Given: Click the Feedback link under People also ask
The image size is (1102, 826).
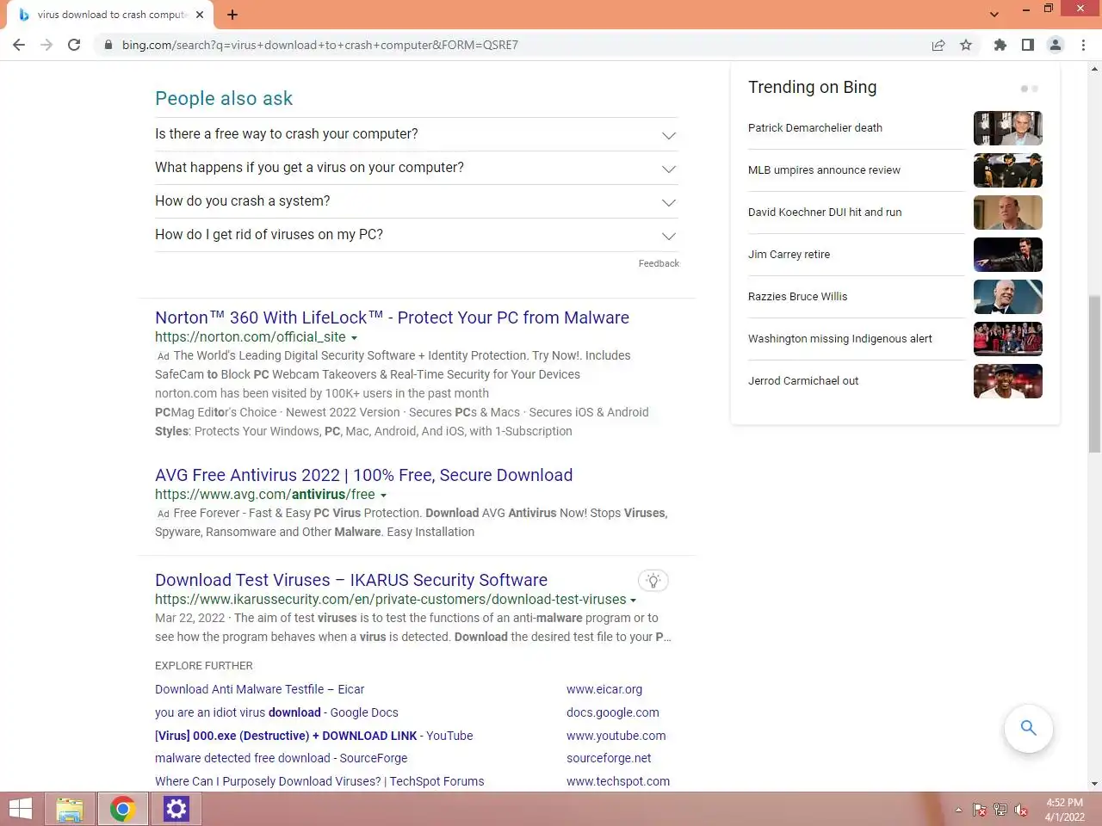Looking at the screenshot, I should click(659, 263).
